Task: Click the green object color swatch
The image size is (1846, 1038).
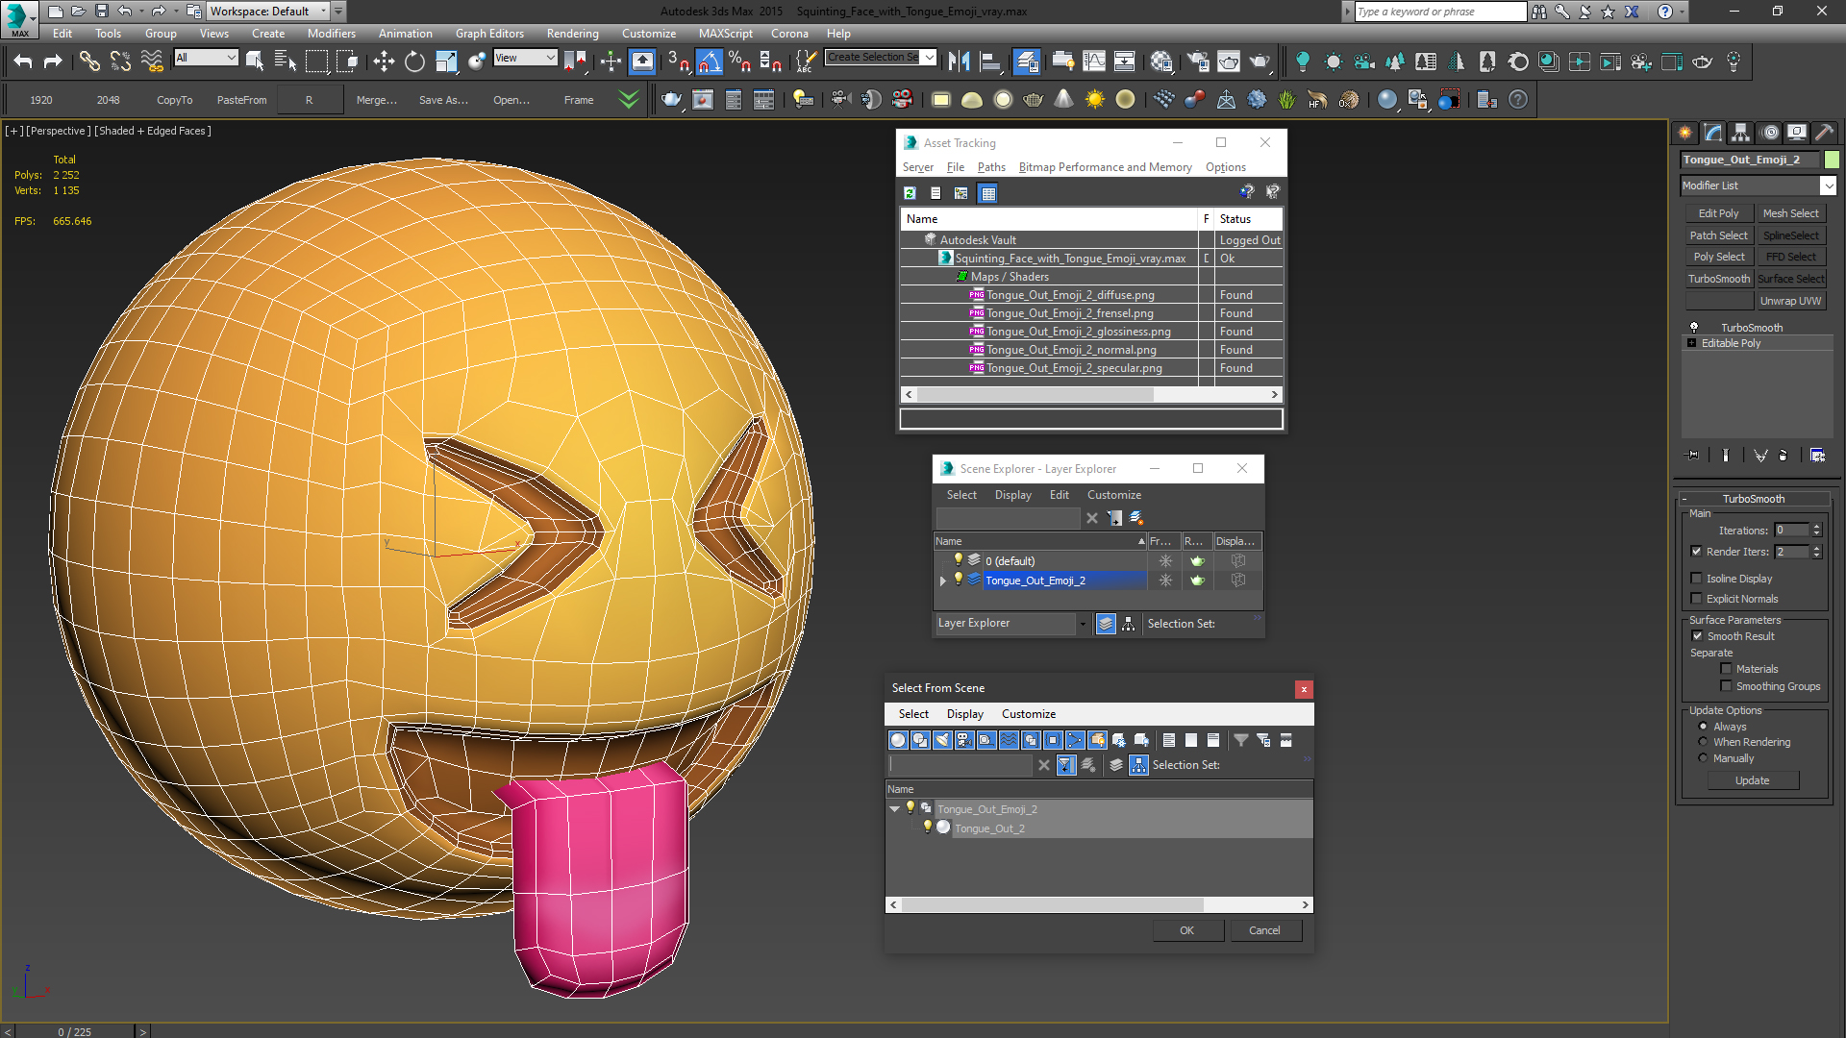Action: tap(1832, 160)
